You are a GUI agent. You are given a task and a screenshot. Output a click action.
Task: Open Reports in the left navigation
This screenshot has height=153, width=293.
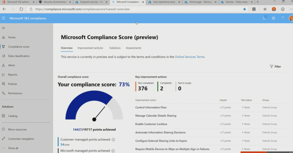tap(13, 74)
